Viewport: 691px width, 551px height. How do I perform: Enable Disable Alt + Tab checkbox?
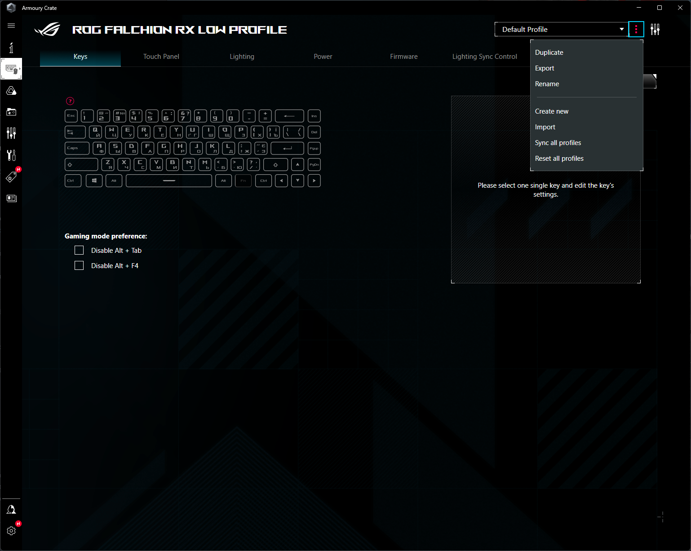point(79,251)
